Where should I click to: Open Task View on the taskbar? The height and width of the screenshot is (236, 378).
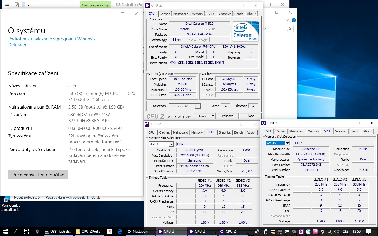click(x=26, y=232)
